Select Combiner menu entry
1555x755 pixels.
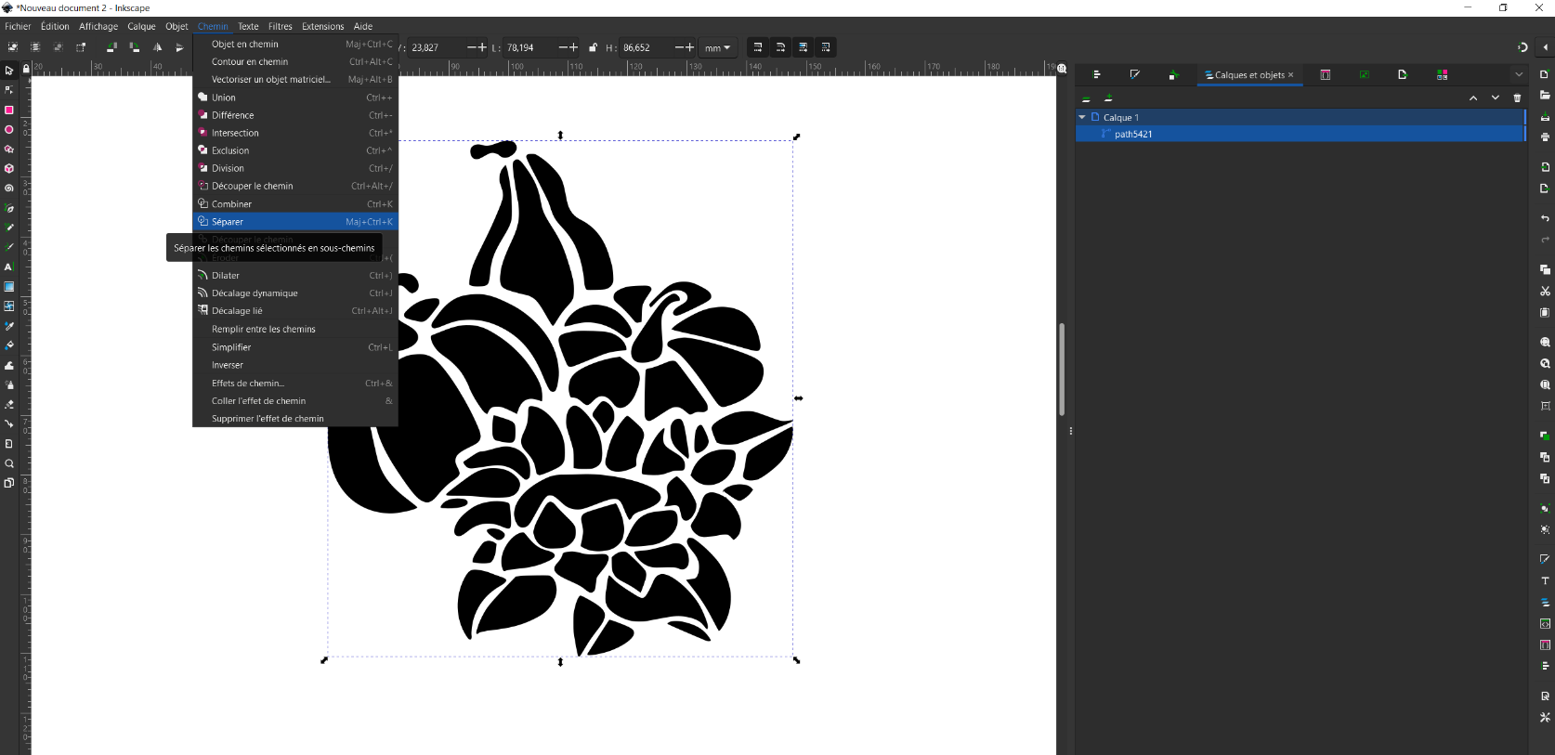pyautogui.click(x=295, y=204)
